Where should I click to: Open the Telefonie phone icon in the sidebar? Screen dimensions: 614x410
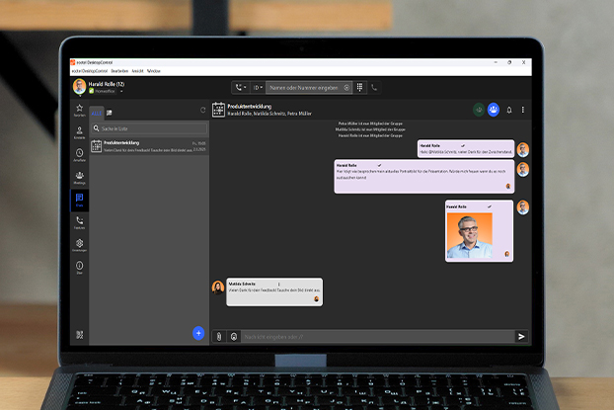pos(79,221)
